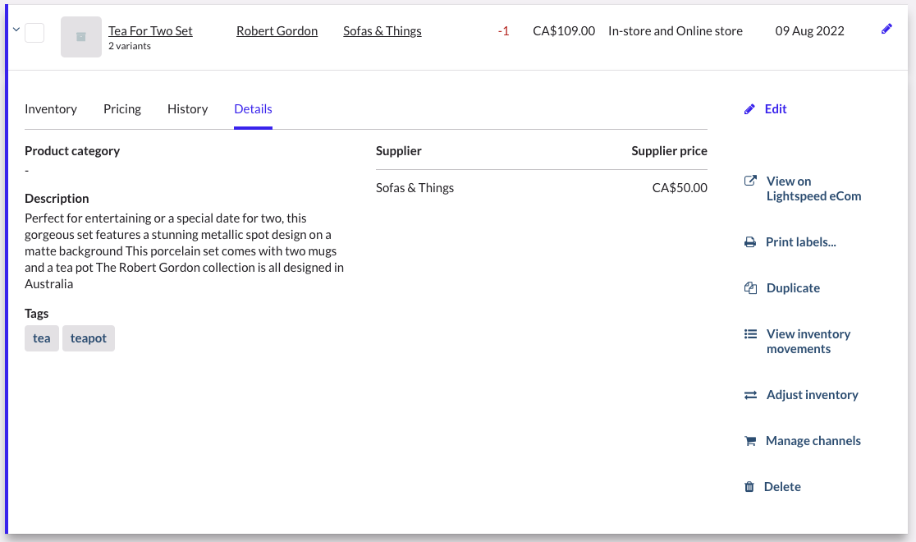Select the Tea For Two Set checkbox
The width and height of the screenshot is (916, 542).
click(x=34, y=33)
